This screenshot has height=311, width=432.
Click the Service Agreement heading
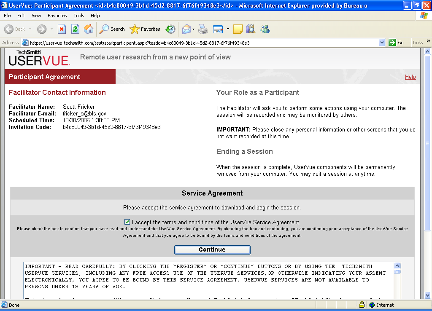pos(212,193)
